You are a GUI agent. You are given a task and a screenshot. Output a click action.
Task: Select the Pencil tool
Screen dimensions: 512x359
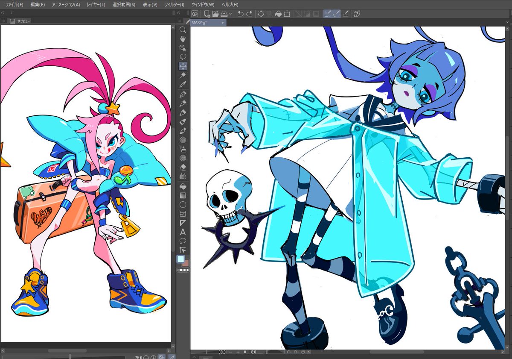point(183,103)
